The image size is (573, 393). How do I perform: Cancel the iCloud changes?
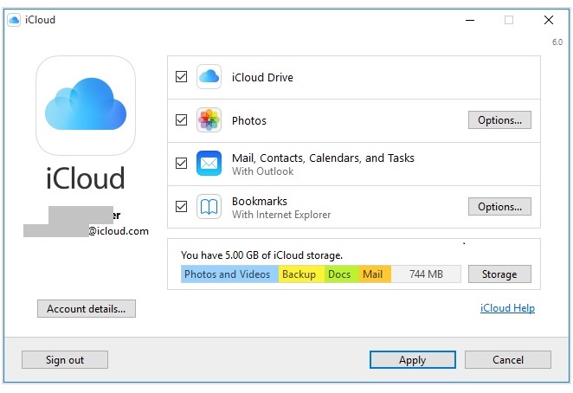coord(508,360)
